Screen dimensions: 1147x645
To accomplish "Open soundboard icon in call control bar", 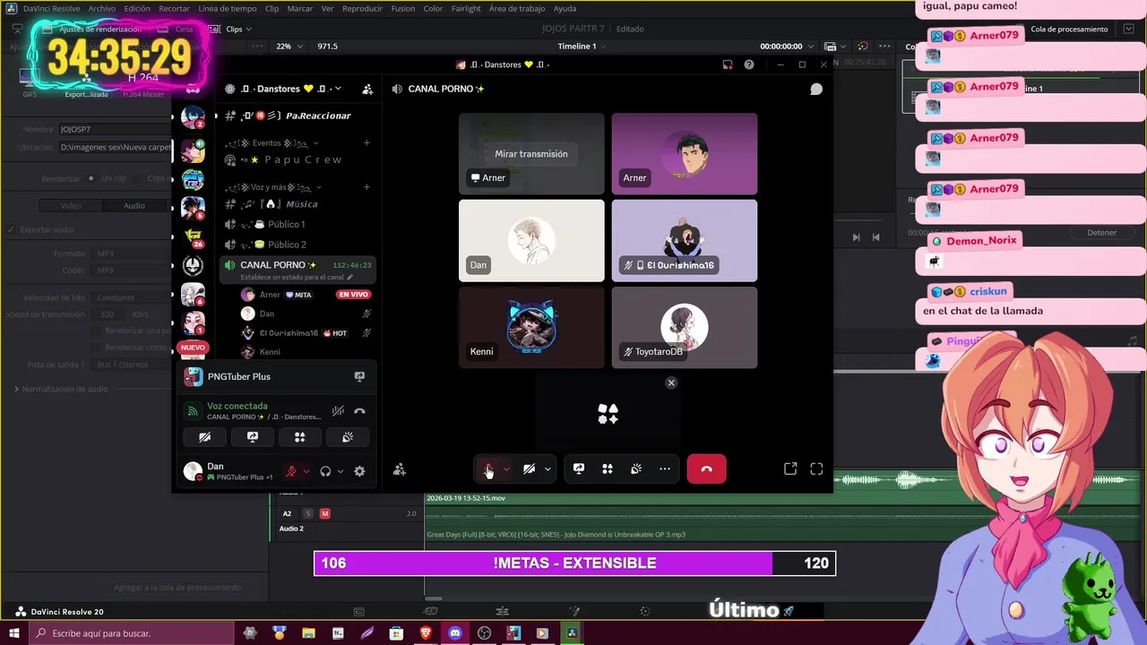I will 636,469.
